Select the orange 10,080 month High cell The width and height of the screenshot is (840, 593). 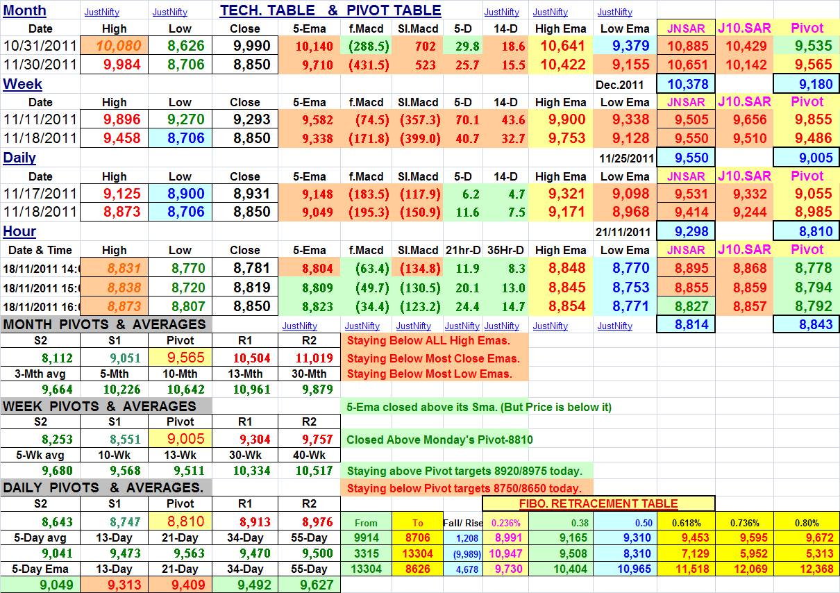pyautogui.click(x=114, y=47)
